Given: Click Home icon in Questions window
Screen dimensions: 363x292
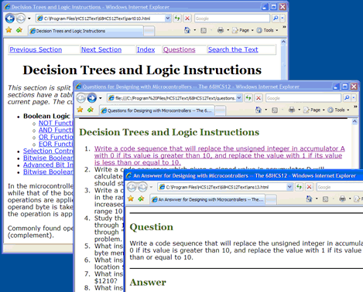Looking at the screenshot, I should (259, 110).
